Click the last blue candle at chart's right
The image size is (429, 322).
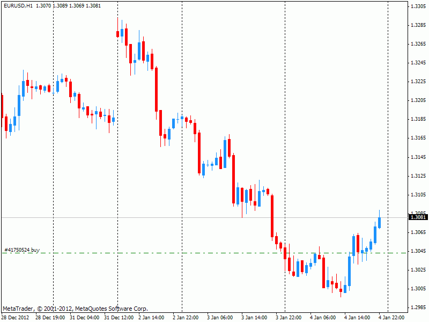pos(379,222)
